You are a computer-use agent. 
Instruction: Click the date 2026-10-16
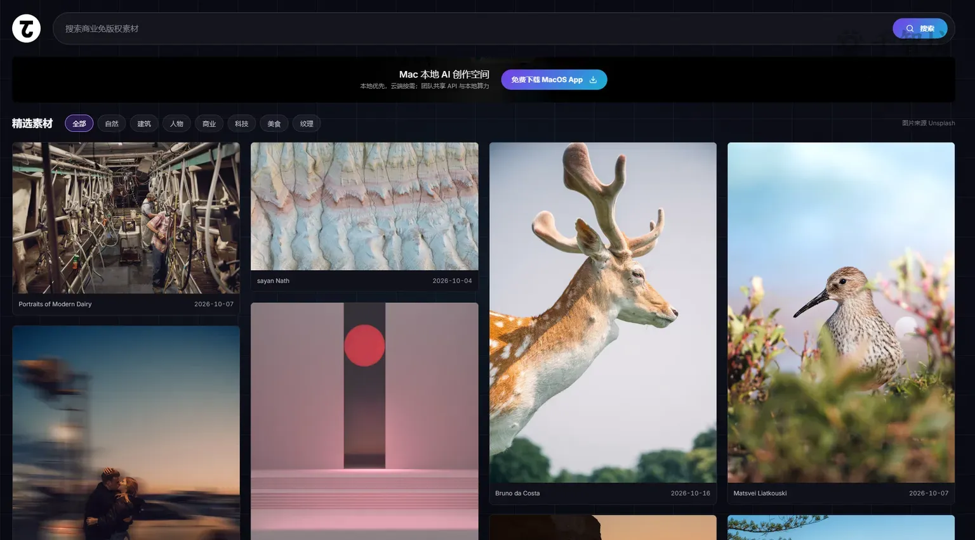(x=691, y=493)
